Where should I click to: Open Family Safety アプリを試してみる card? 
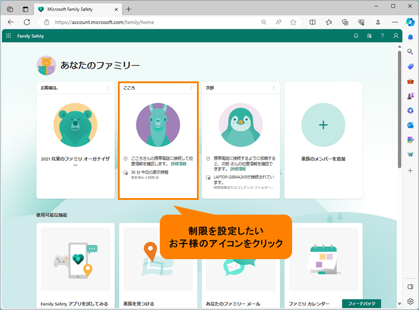coord(75,266)
